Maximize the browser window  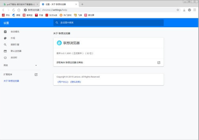(x=189, y=2)
